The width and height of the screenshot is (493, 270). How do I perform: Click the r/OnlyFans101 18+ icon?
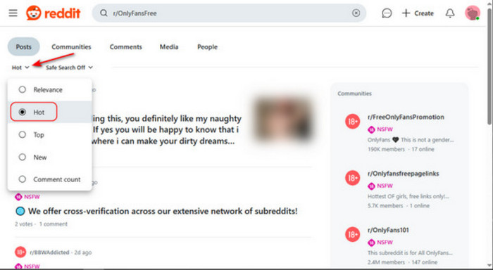(352, 235)
